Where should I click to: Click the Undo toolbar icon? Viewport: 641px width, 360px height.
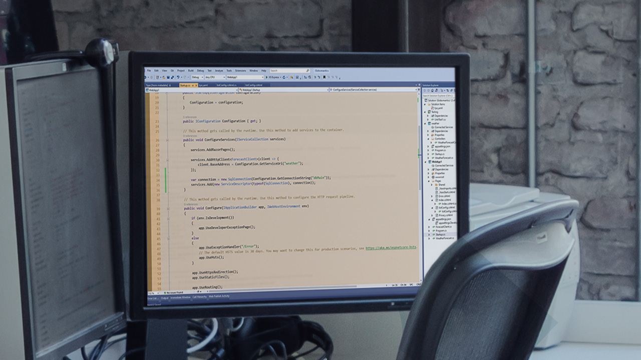[178, 77]
